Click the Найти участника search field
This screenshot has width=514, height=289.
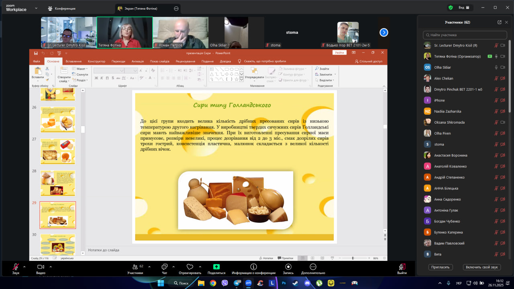465,35
